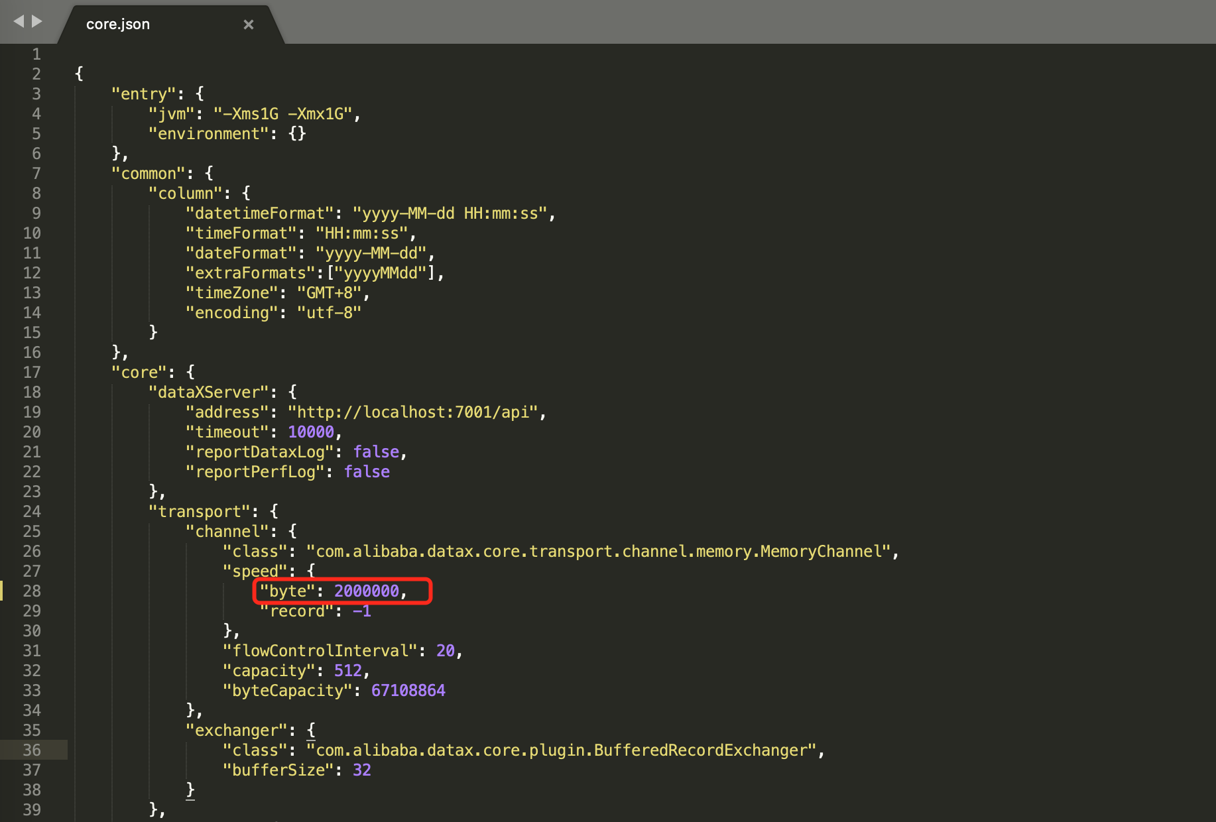Click the byte value 2000000
The width and height of the screenshot is (1216, 822).
(367, 591)
